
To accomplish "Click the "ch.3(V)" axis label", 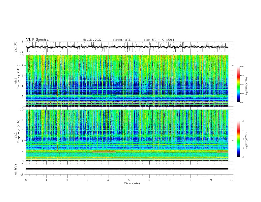I will point(16,169).
